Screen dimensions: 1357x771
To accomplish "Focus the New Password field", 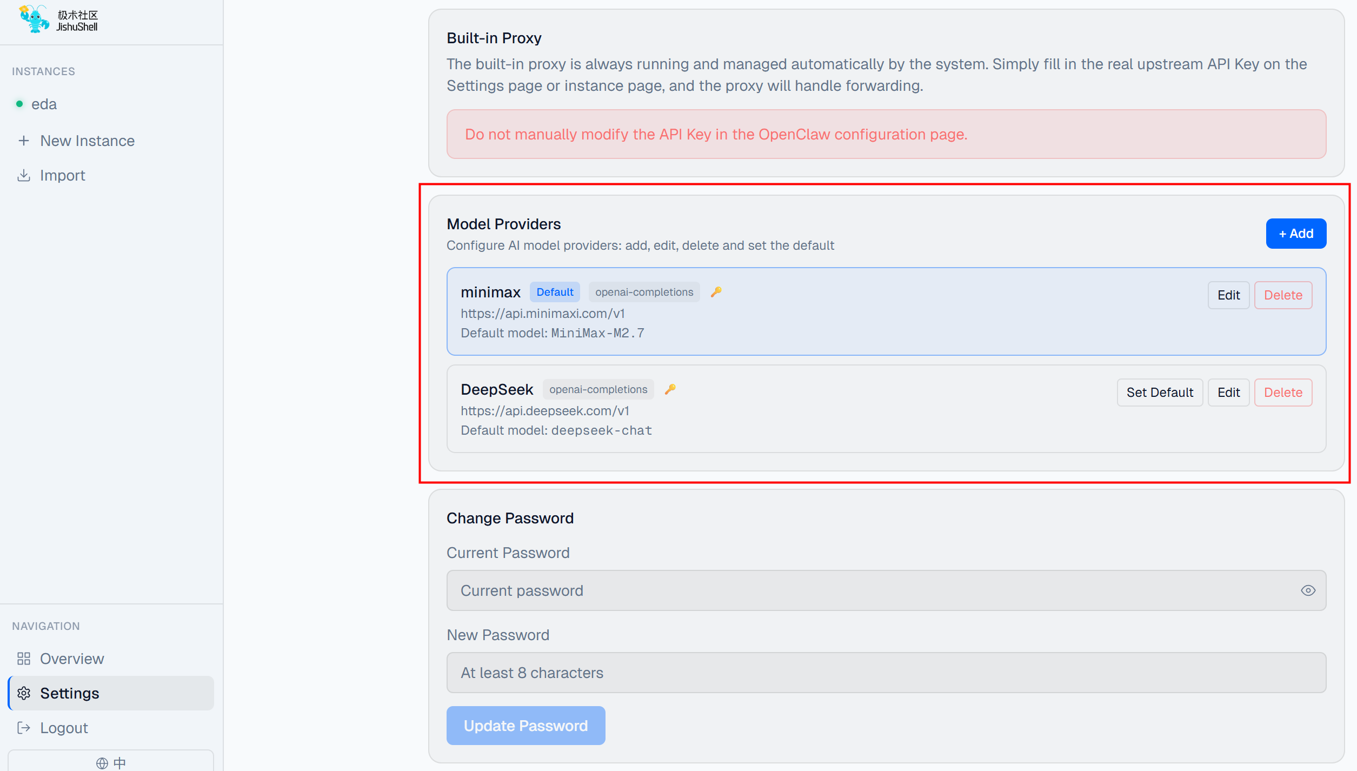I will click(x=886, y=673).
